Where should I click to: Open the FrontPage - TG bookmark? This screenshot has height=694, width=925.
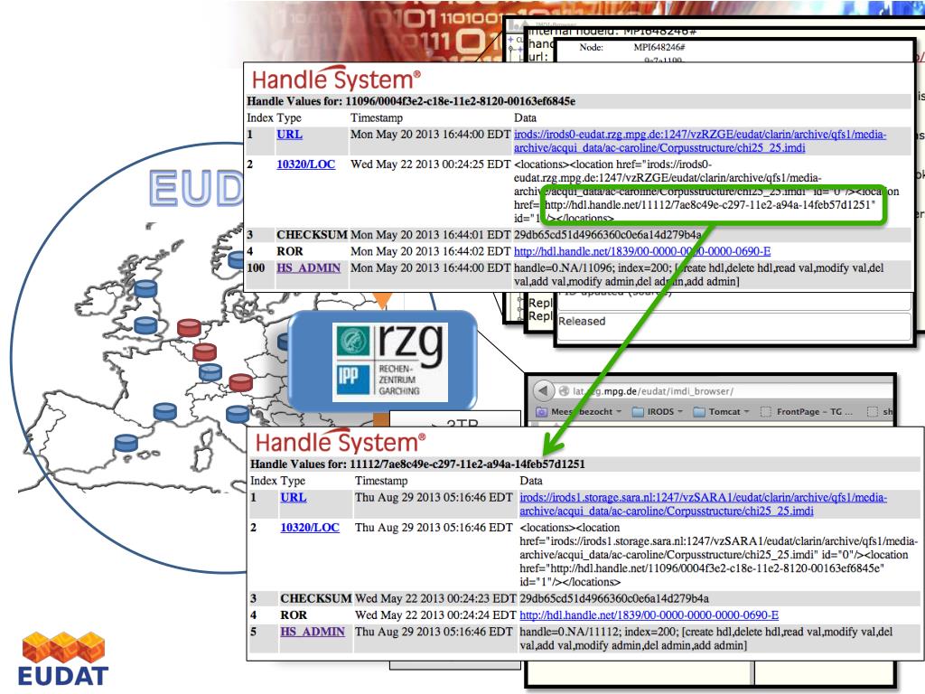[807, 411]
